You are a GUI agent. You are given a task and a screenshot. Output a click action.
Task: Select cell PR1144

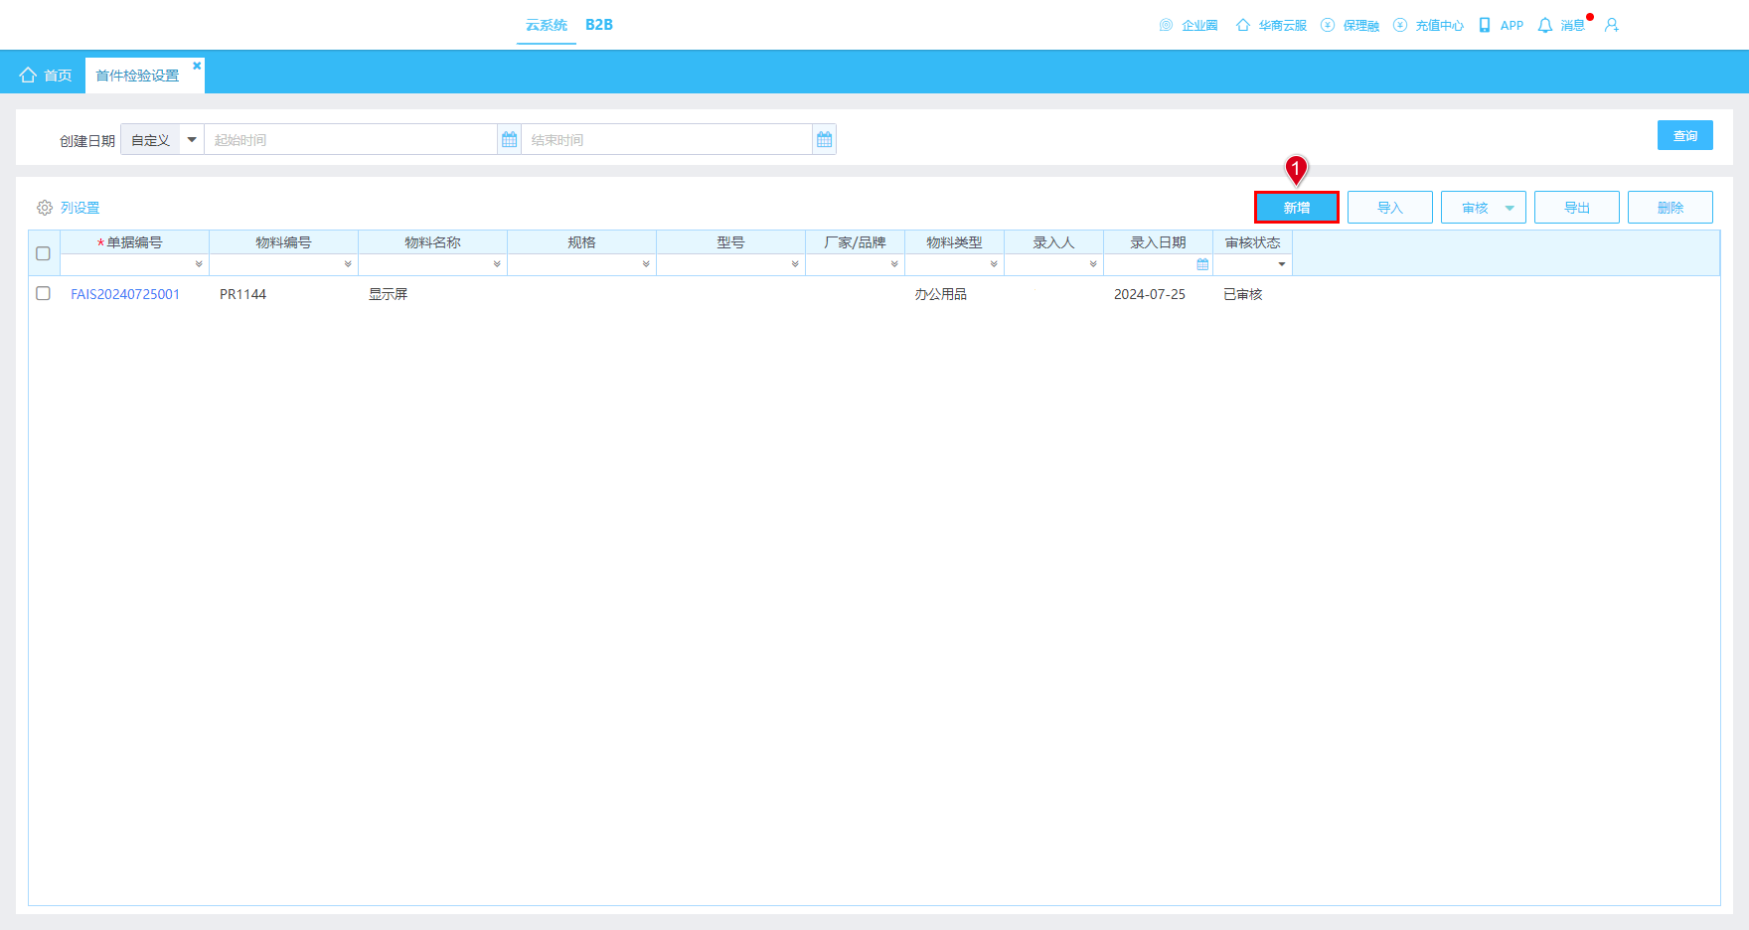point(243,294)
